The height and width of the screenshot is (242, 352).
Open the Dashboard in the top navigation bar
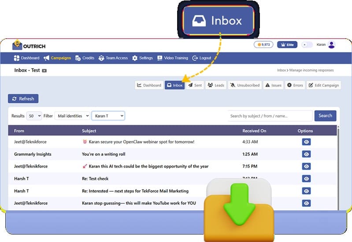[26, 58]
